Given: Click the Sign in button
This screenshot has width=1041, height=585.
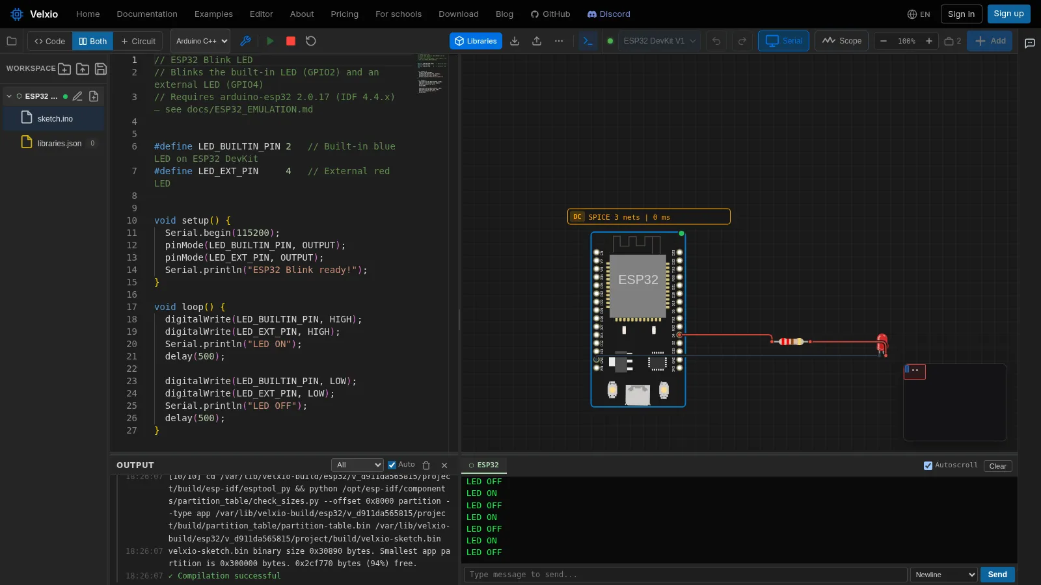Looking at the screenshot, I should pos(961,14).
